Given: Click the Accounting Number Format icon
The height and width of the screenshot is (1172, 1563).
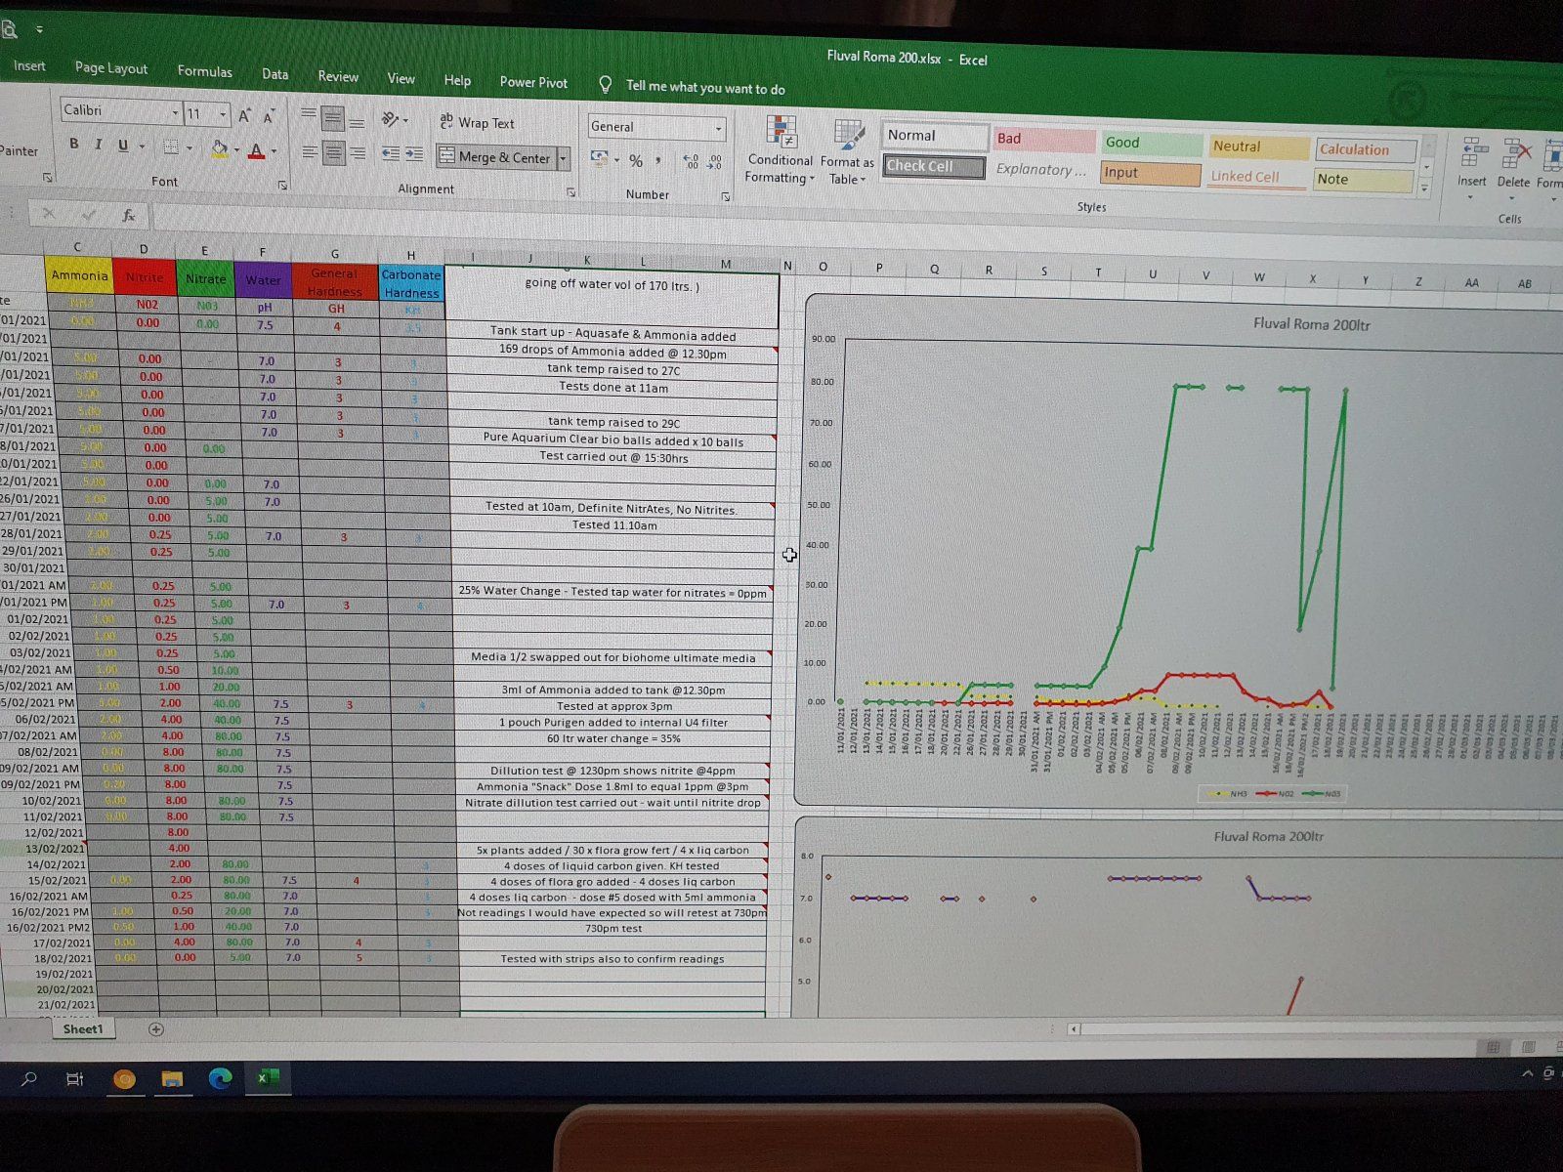Looking at the screenshot, I should point(599,158).
